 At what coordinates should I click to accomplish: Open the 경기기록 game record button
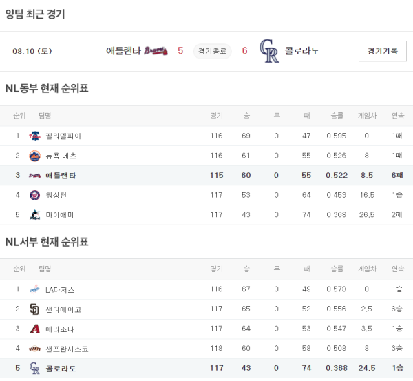(x=382, y=51)
